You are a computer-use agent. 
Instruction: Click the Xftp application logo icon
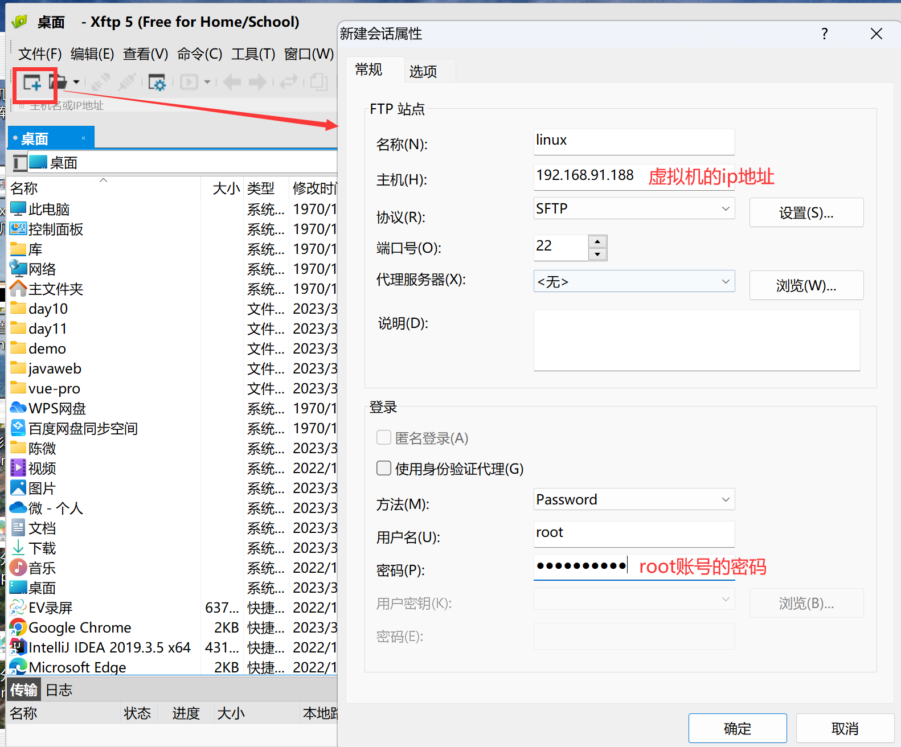click(19, 22)
